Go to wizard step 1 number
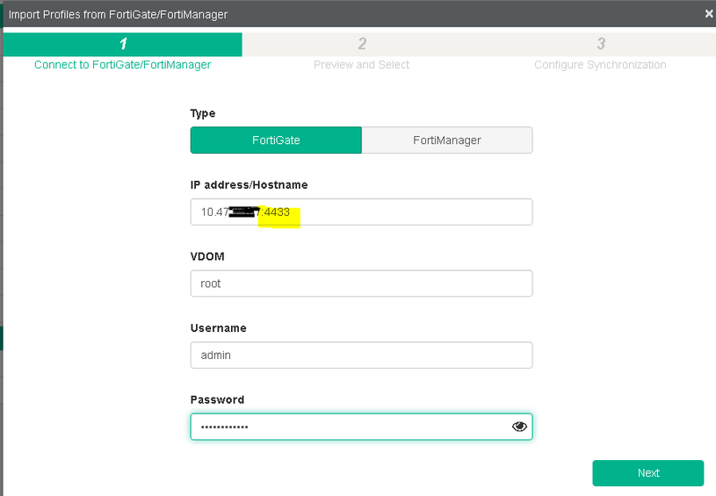This screenshot has width=716, height=496. point(123,44)
